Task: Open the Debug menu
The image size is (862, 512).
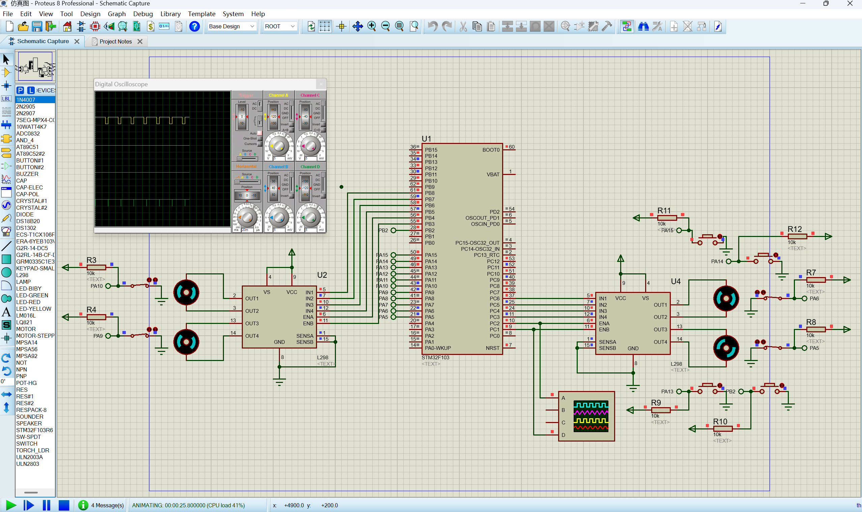Action: 143,14
